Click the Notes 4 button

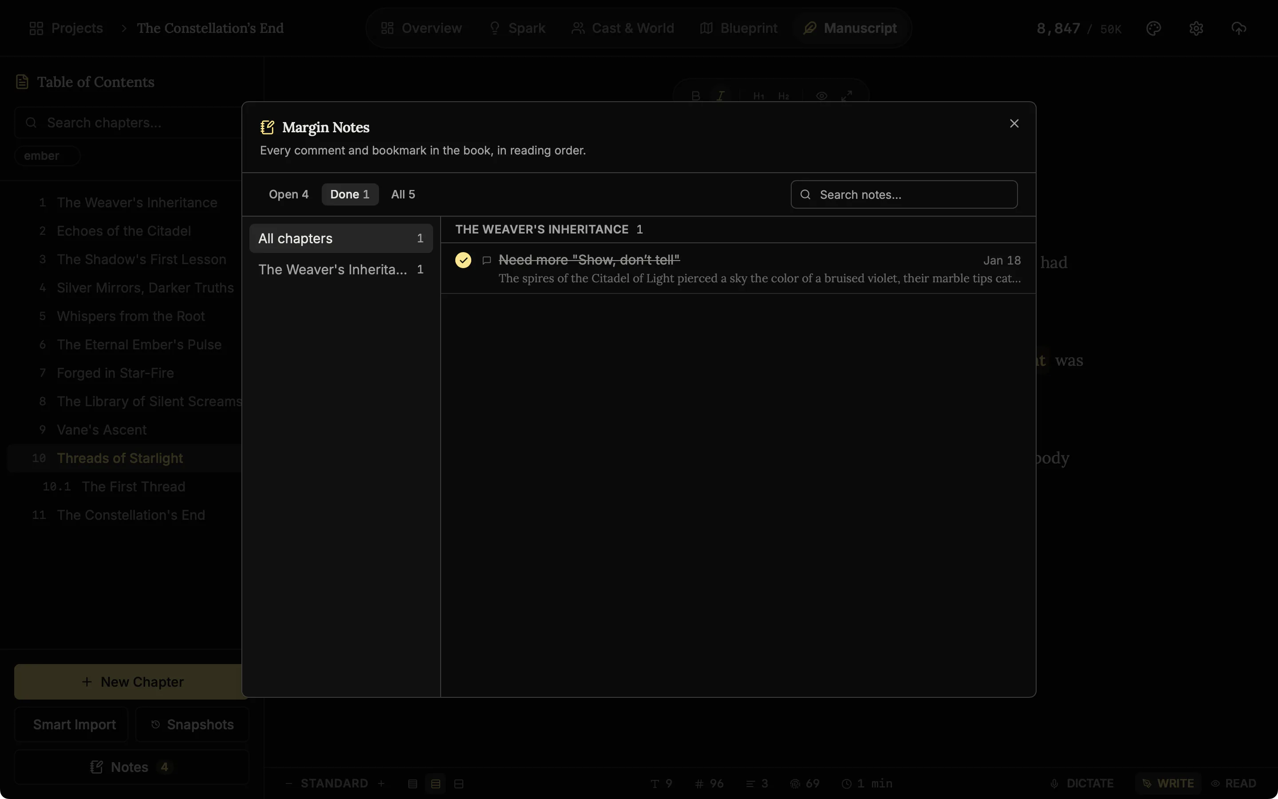(131, 767)
